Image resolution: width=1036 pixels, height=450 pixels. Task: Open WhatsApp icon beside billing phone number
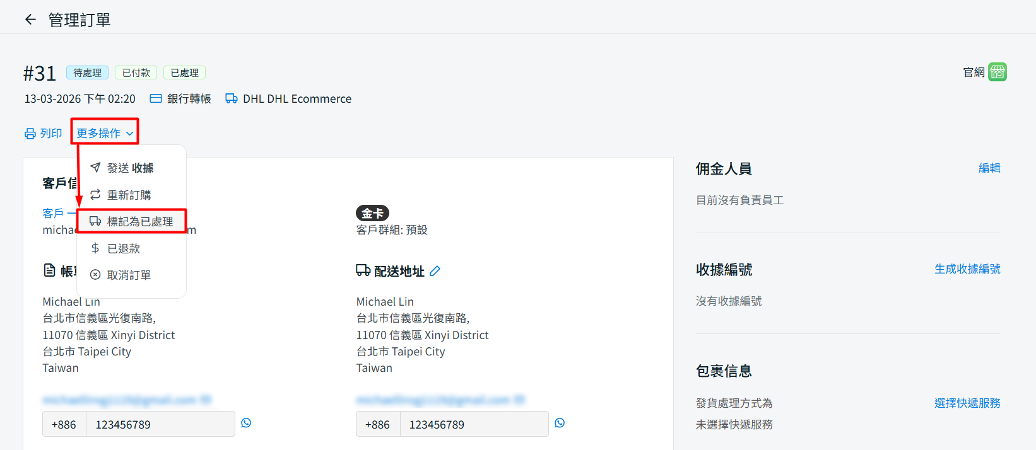pyautogui.click(x=246, y=423)
